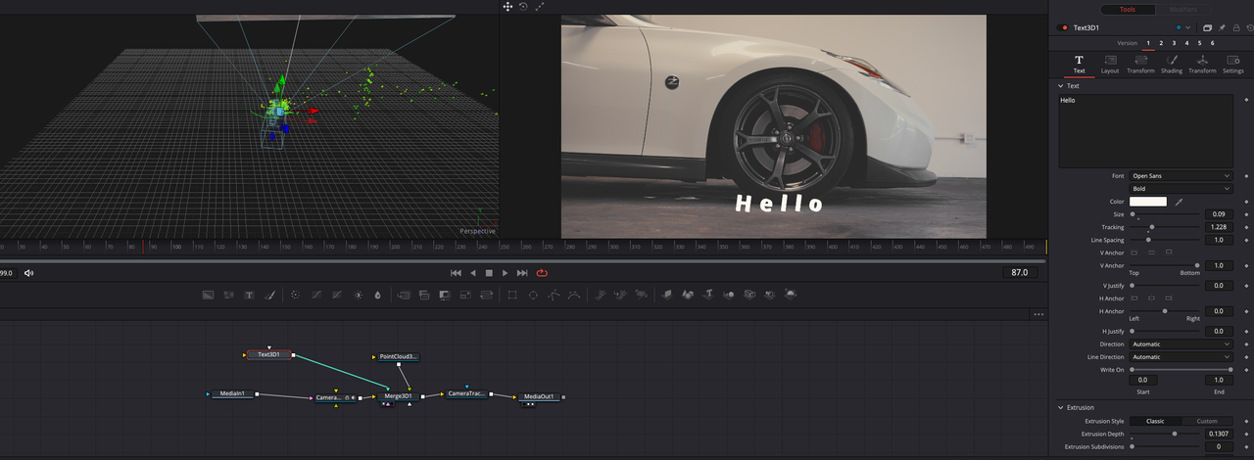Jump to the first frame with the skip-back button
This screenshot has height=460, width=1254.
click(456, 273)
